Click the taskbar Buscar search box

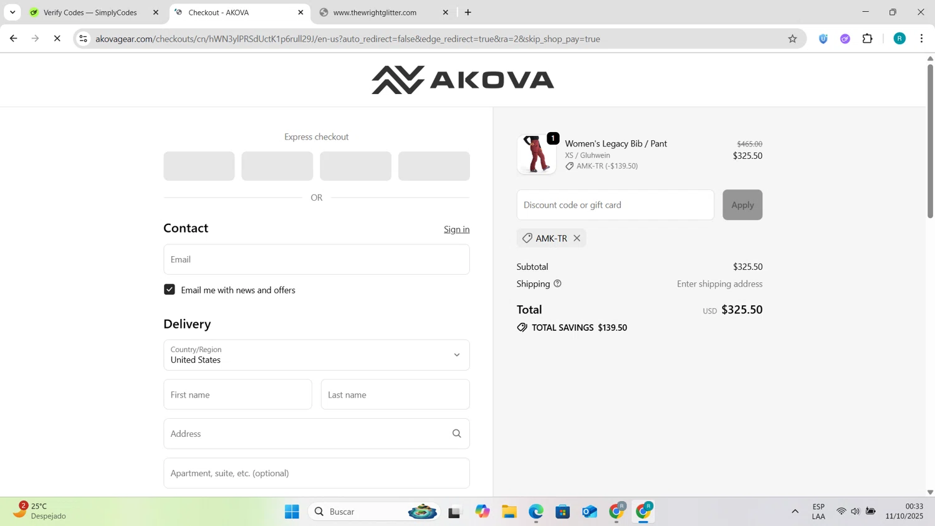point(375,512)
